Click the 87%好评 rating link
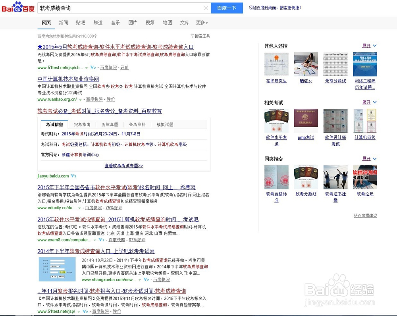397x316 pixels. tap(137, 239)
